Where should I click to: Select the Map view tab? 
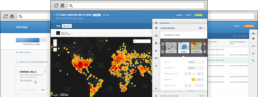click(x=67, y=26)
